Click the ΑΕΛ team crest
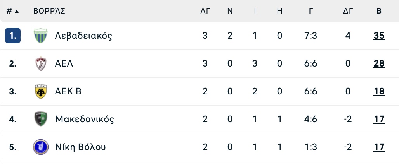The image size is (399, 164). [41, 63]
